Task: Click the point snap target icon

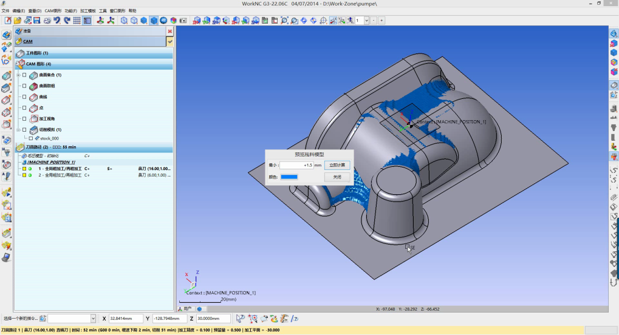Action: [x=253, y=319]
